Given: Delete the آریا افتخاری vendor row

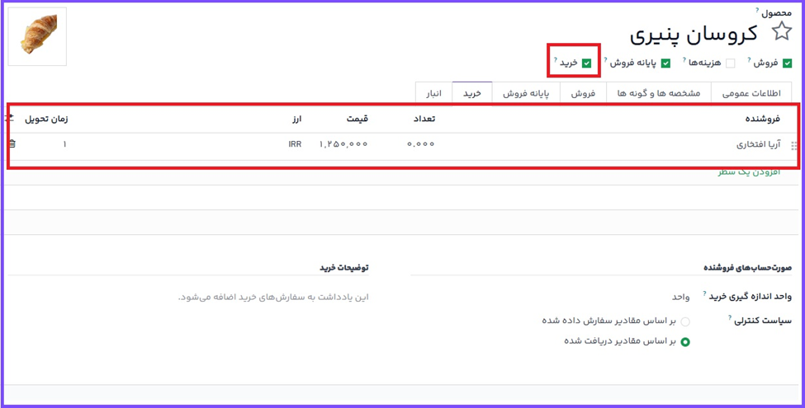Looking at the screenshot, I should pyautogui.click(x=12, y=144).
